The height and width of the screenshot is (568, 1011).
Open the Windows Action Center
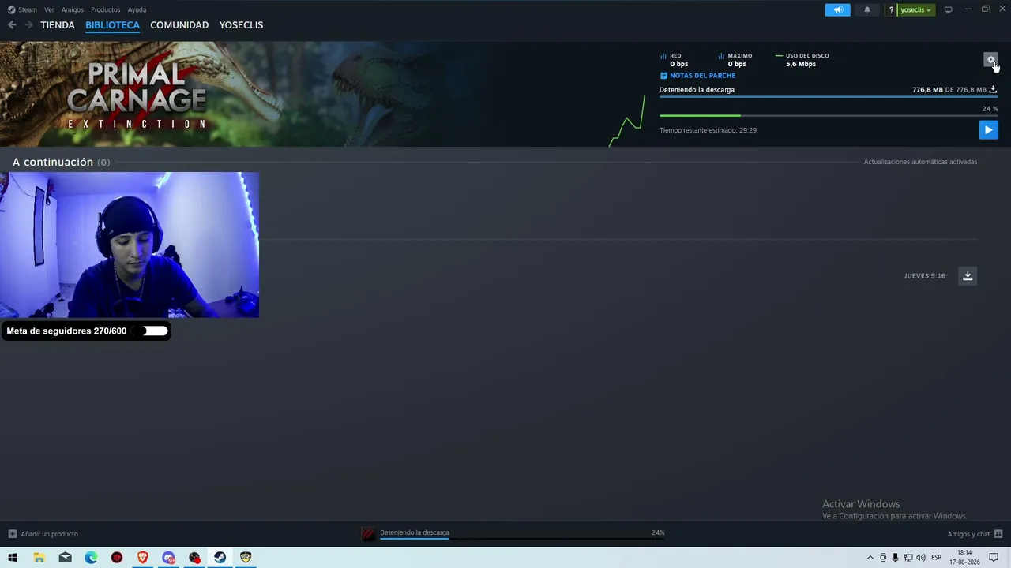click(994, 558)
